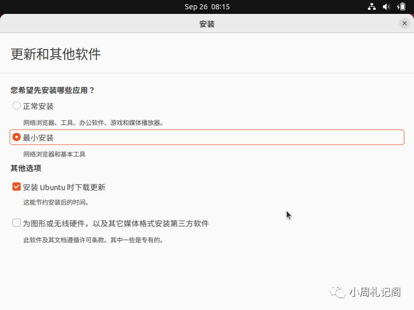Click the 网络浏览器和基本工具 description text

point(54,154)
